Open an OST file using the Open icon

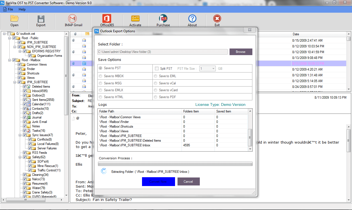click(14, 20)
